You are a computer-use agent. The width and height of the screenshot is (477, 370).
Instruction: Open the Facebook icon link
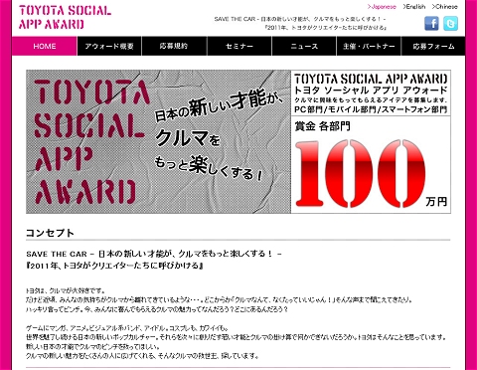click(x=431, y=24)
